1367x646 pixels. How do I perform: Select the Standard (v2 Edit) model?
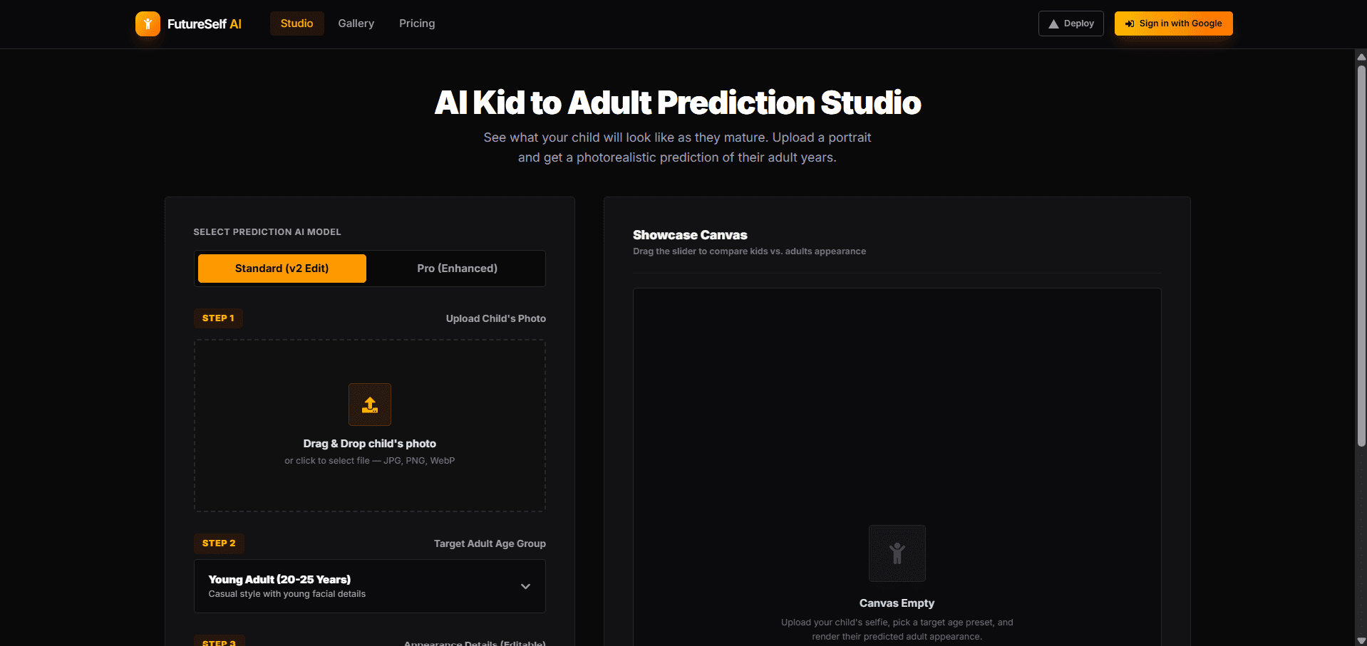(282, 269)
